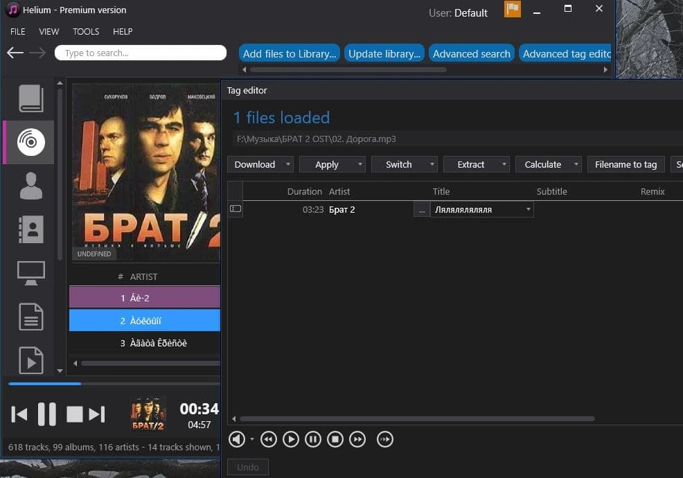Click the toolbar horizontal scrollbar
The image size is (683, 478).
click(x=348, y=70)
